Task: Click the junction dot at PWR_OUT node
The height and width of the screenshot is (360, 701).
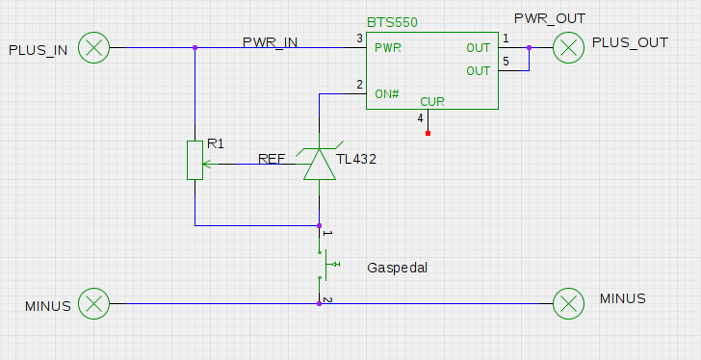Action: pos(529,47)
